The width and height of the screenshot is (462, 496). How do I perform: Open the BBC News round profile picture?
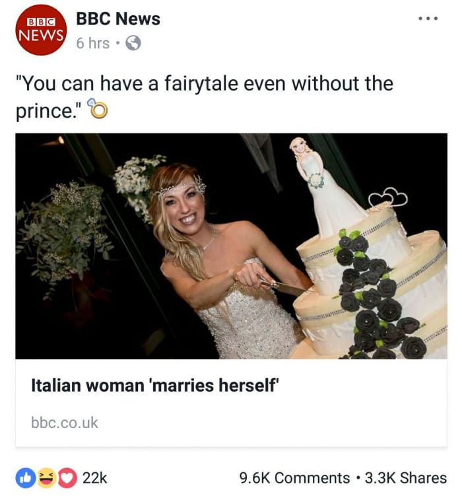point(41,30)
